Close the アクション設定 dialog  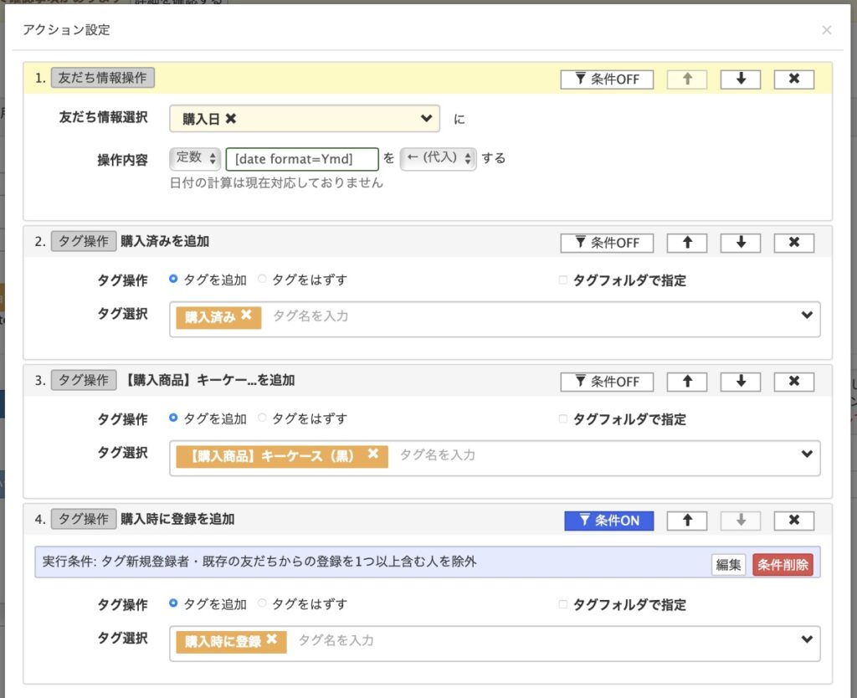826,30
